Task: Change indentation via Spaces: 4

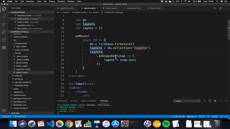Action: pyautogui.click(x=192, y=116)
